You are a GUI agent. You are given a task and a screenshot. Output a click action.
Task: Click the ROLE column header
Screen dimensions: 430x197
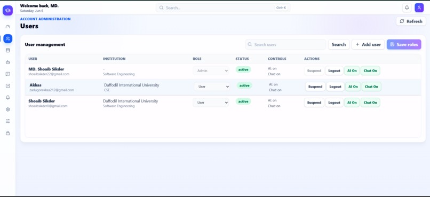click(197, 59)
